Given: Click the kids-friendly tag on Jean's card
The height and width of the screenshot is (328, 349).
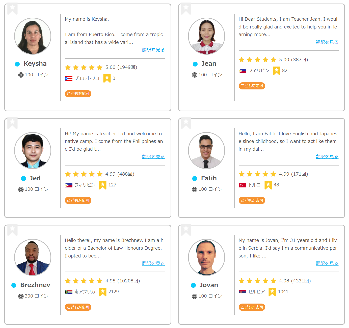Looking at the screenshot, I should point(252,86).
